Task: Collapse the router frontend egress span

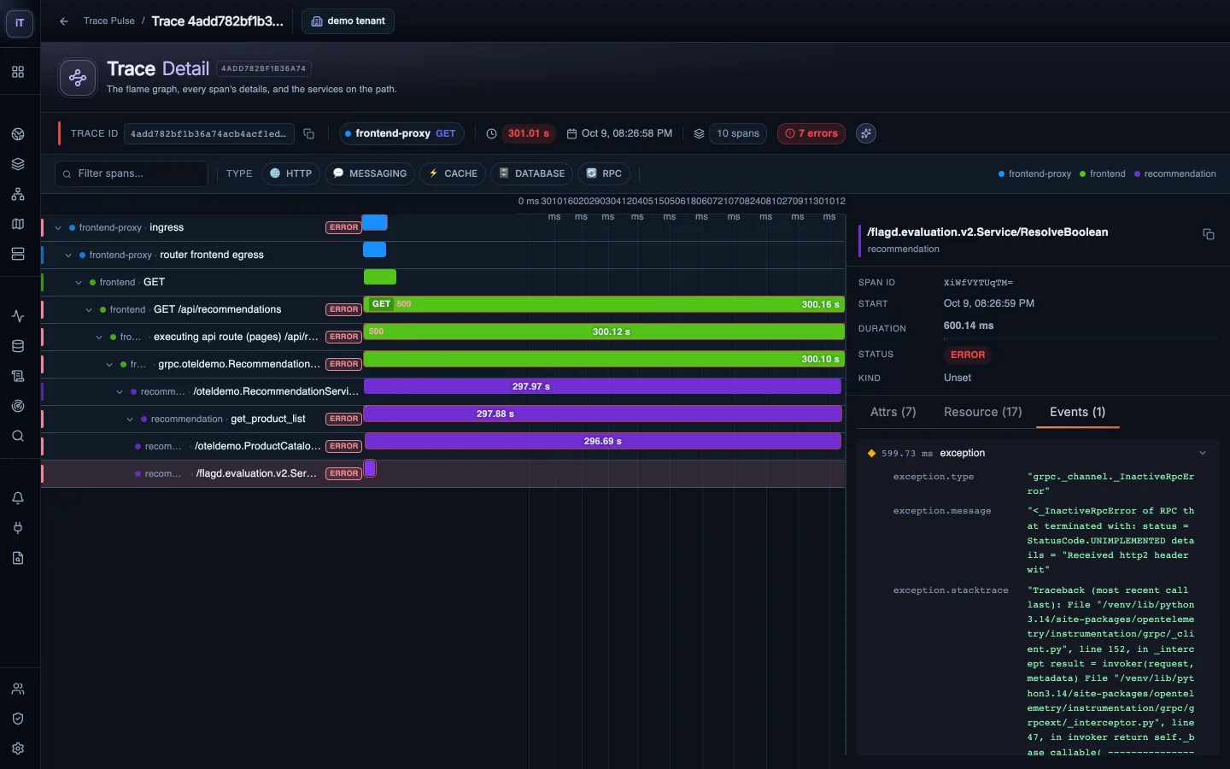Action: 68,255
